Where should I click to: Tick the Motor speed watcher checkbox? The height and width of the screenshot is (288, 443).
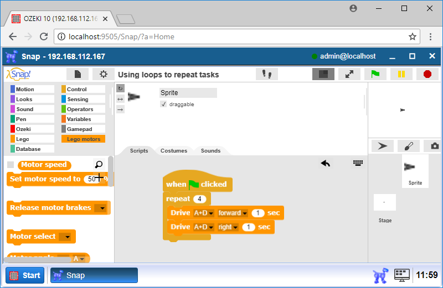click(11, 164)
